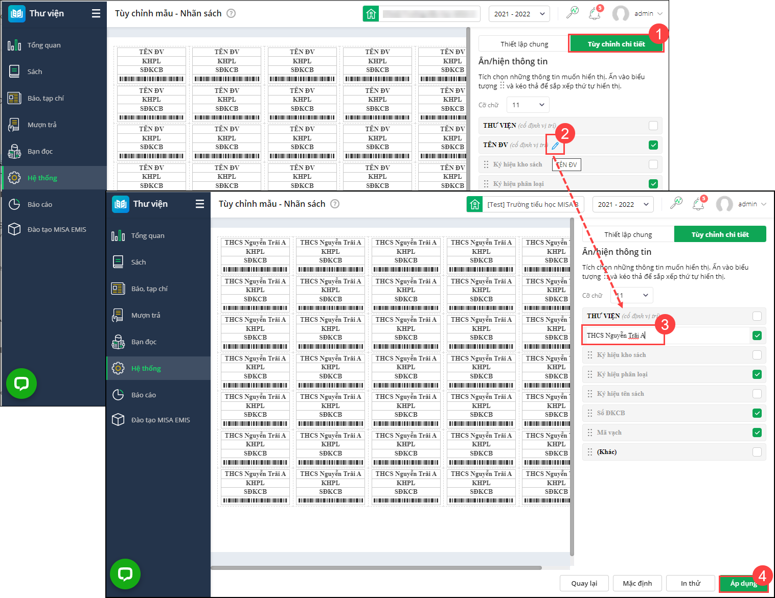Screen dimensions: 775x598
Task: Switch to Thiết lập chung tab in front window
Action: click(x=628, y=234)
